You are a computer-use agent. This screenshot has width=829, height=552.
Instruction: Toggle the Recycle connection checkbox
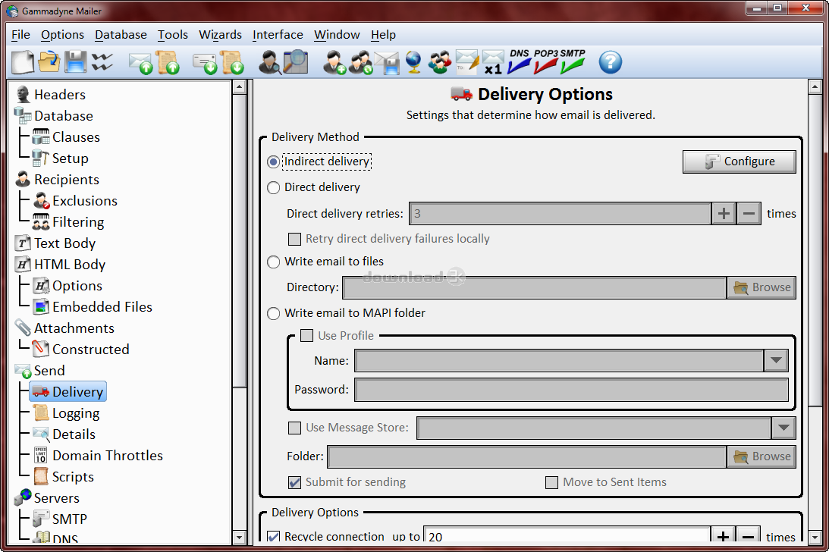coord(274,537)
